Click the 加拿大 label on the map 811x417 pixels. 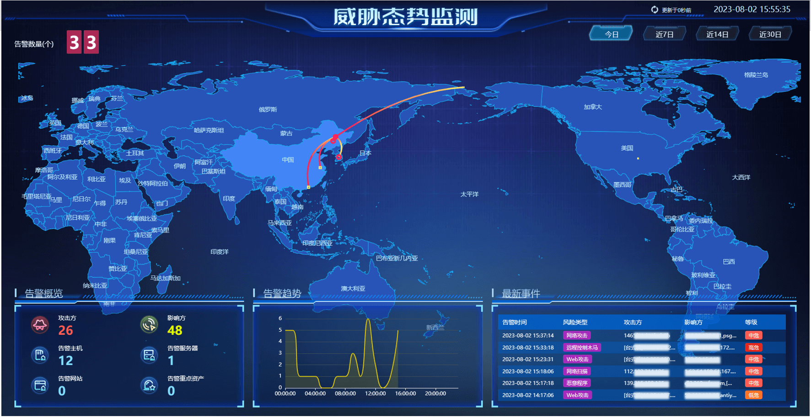pos(593,107)
